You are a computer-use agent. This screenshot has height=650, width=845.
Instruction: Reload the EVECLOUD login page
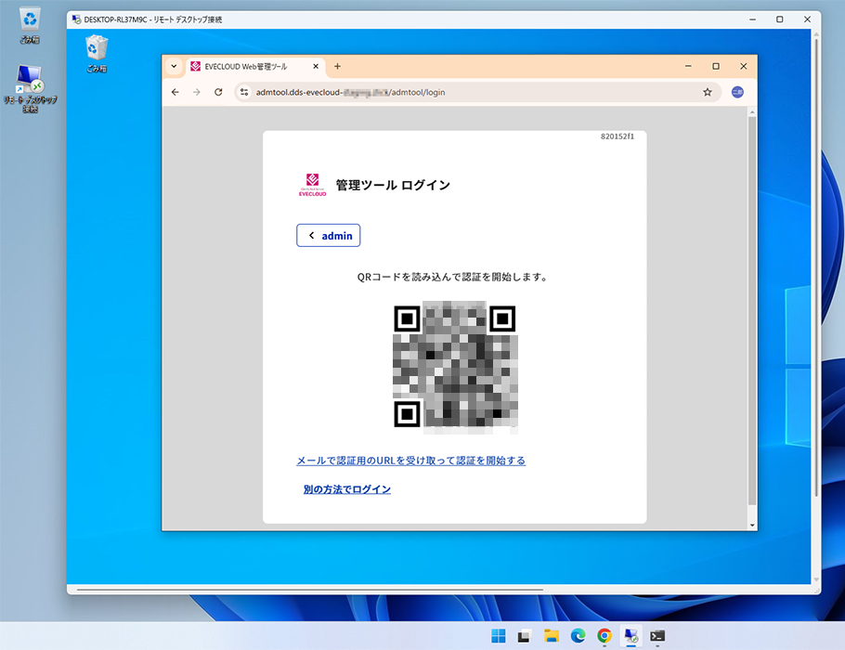click(x=218, y=92)
